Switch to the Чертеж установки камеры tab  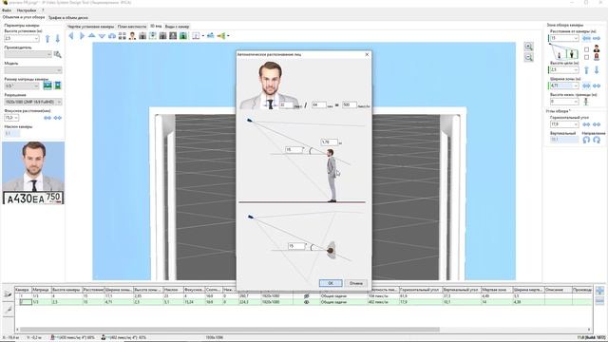91,27
